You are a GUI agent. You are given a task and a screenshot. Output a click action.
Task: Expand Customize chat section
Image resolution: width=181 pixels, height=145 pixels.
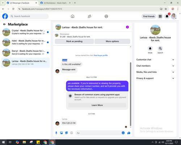point(155,59)
